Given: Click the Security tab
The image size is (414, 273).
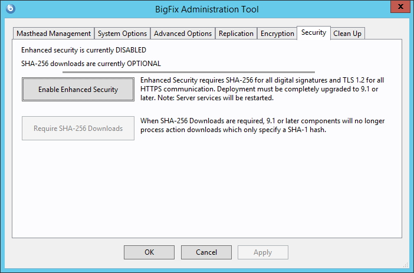Looking at the screenshot, I should [x=313, y=32].
